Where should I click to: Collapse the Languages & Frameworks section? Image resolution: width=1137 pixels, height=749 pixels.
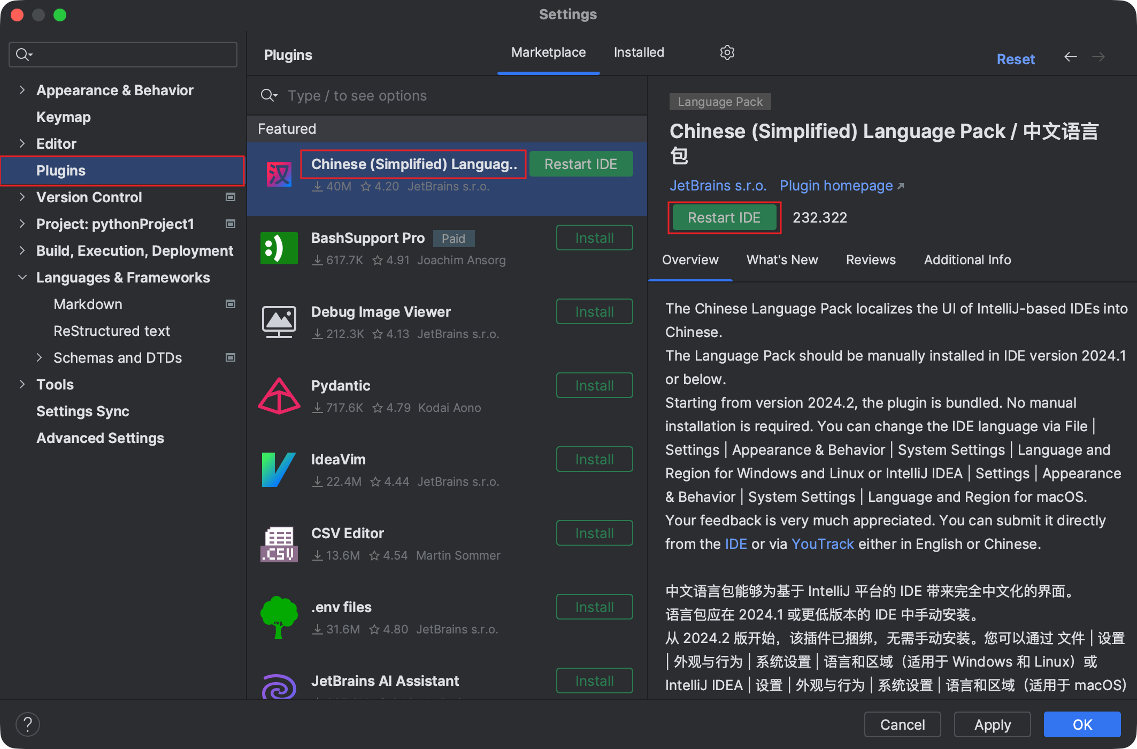[x=22, y=277]
